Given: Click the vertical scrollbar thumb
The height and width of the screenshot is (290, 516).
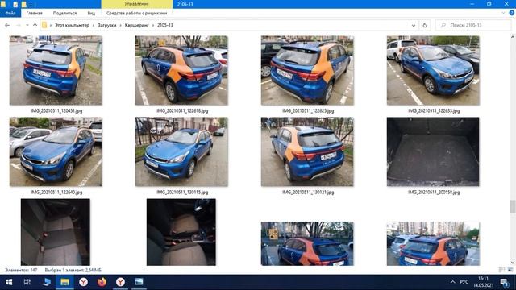Looking at the screenshot, I should pos(513,207).
